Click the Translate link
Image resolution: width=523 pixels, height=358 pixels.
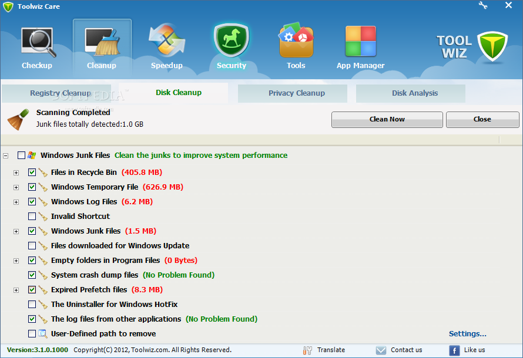pyautogui.click(x=331, y=350)
